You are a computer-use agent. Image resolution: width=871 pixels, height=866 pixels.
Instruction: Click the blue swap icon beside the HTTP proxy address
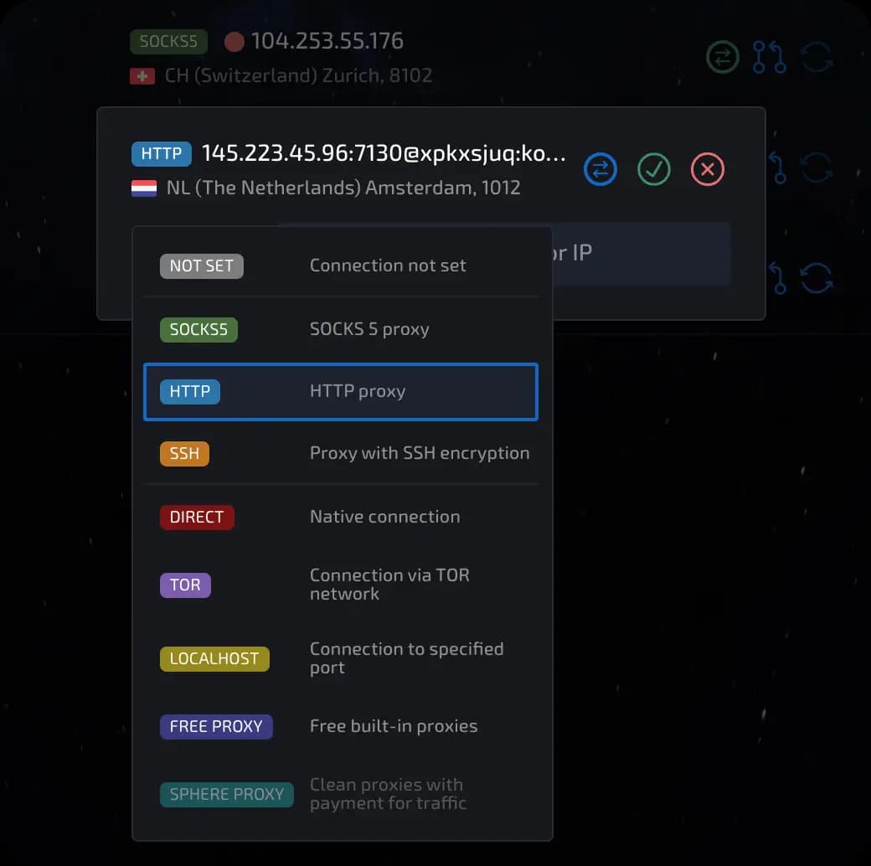tap(600, 169)
